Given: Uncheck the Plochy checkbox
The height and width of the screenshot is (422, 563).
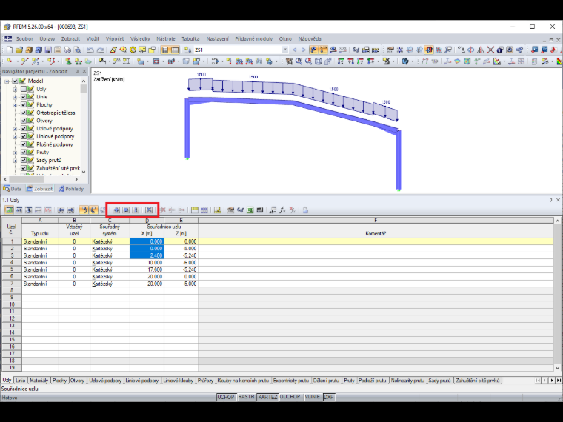Looking at the screenshot, I should pos(24,104).
